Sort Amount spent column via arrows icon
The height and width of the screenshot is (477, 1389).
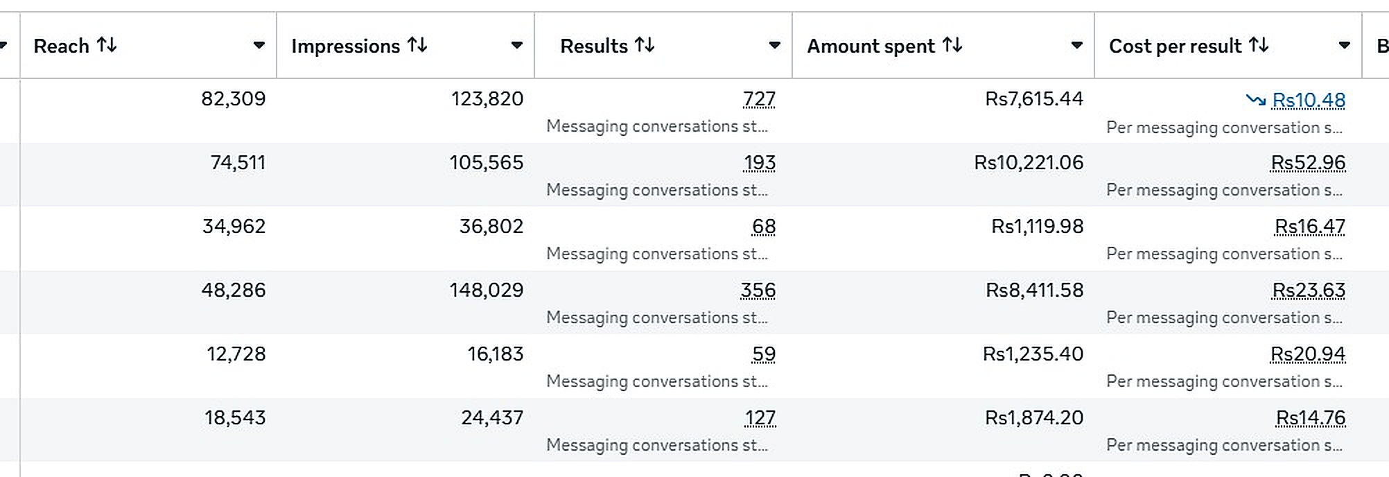952,45
